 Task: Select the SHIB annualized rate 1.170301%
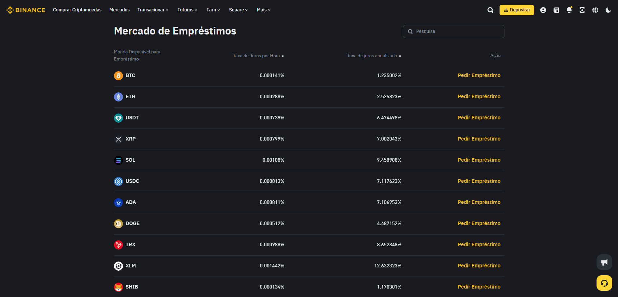(x=389, y=287)
